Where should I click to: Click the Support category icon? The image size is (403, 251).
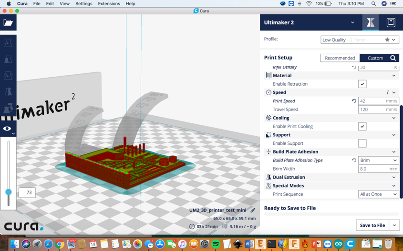[x=269, y=135]
